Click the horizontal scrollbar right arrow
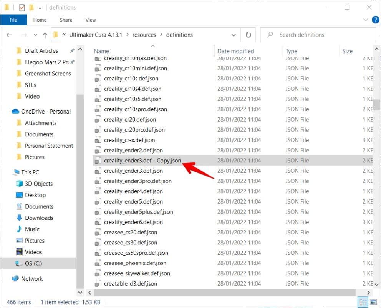381x308 pixels. coord(369,293)
